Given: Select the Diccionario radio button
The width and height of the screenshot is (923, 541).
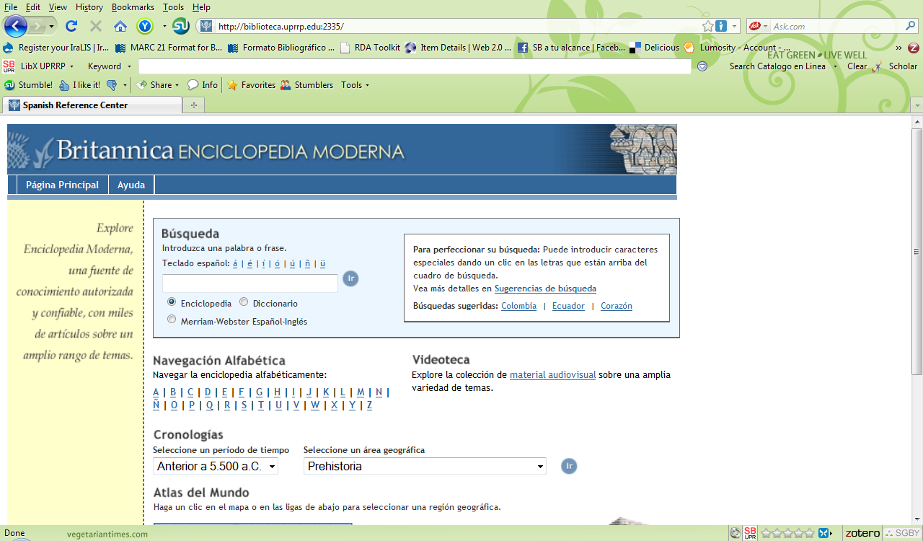Looking at the screenshot, I should [x=244, y=302].
